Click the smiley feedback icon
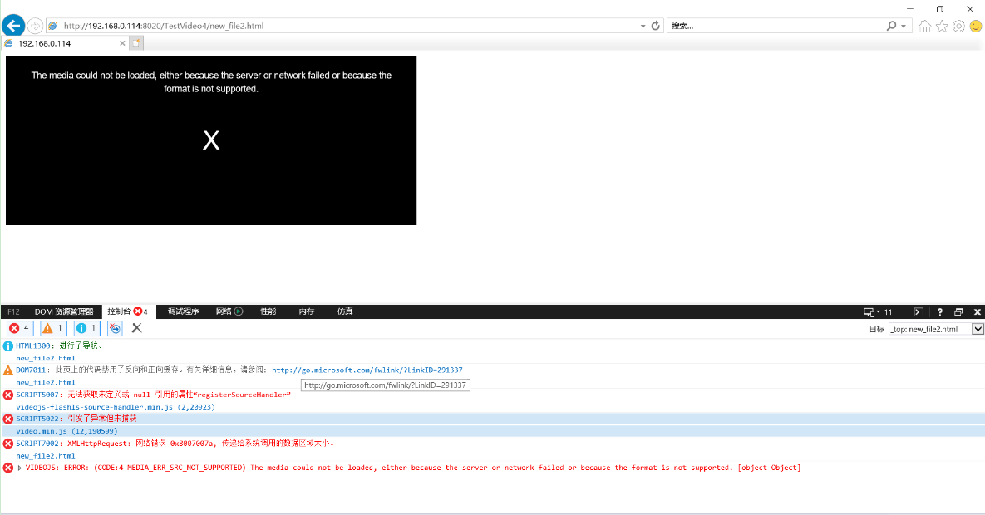 click(976, 26)
